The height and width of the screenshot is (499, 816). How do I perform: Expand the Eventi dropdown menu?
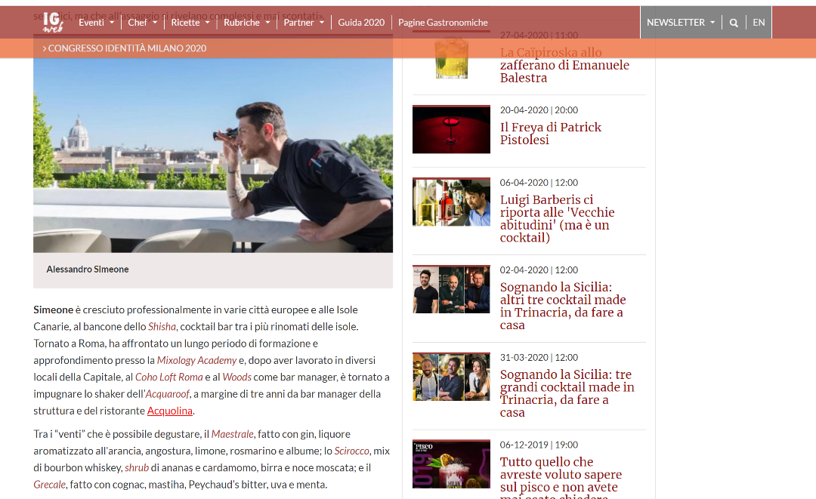[x=96, y=22]
